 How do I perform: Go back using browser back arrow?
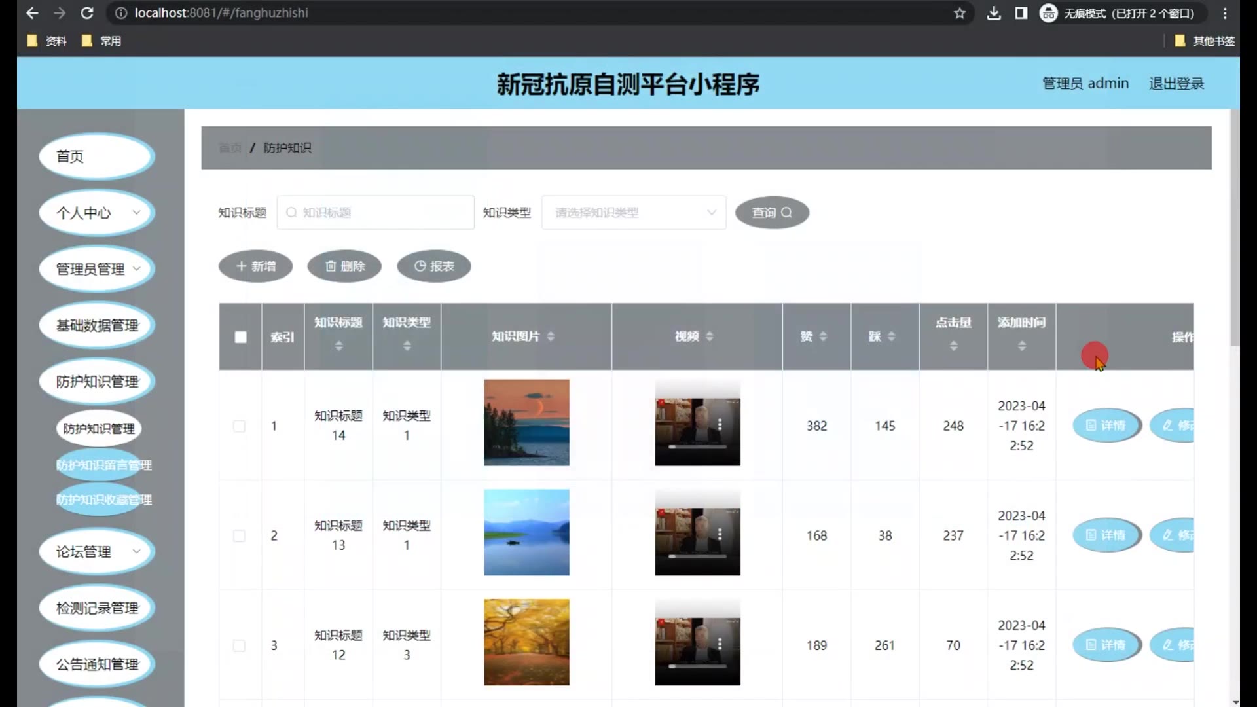32,13
